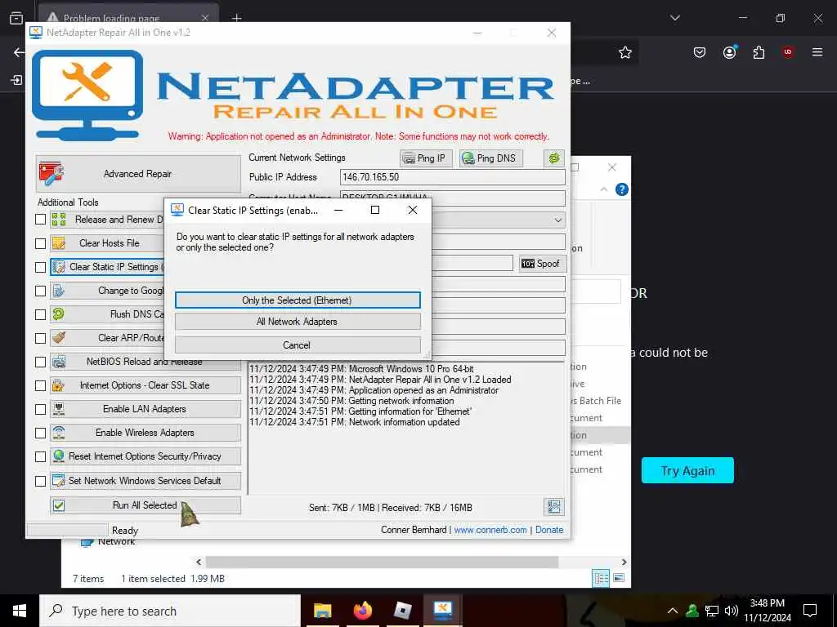Click the Ping IP button
The height and width of the screenshot is (627, 837).
pos(425,158)
